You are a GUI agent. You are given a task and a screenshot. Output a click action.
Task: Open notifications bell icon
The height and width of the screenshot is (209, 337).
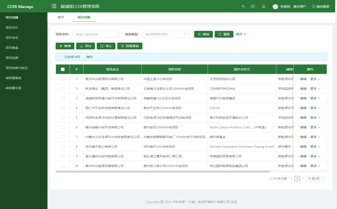click(x=263, y=6)
